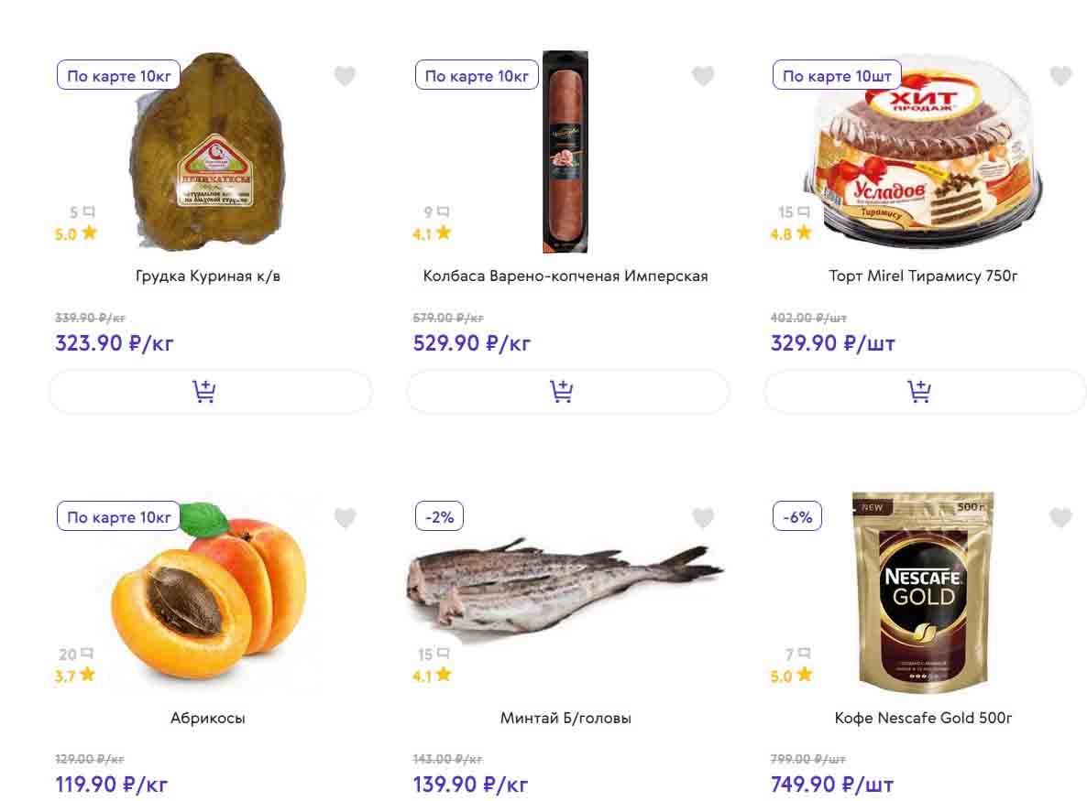The height and width of the screenshot is (801, 1087).
Task: Mark Абрикосы as favorite with heart
Action: pyautogui.click(x=345, y=518)
